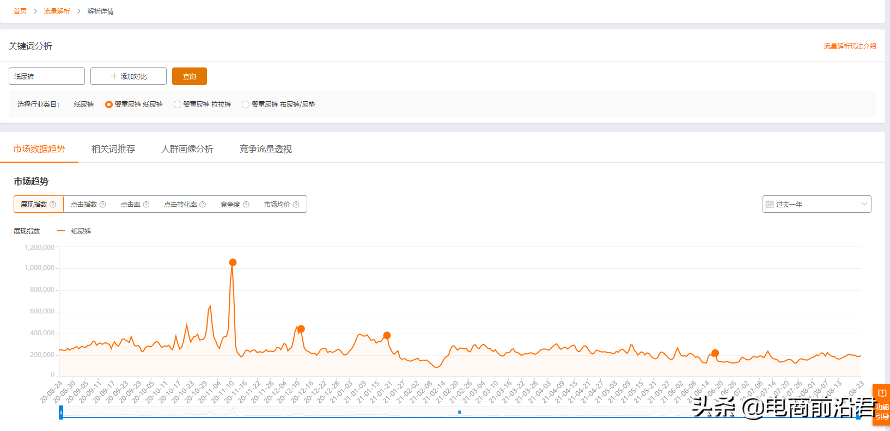The height and width of the screenshot is (431, 890).
Task: Open the 过去一年 time range dropdown
Action: coord(816,204)
